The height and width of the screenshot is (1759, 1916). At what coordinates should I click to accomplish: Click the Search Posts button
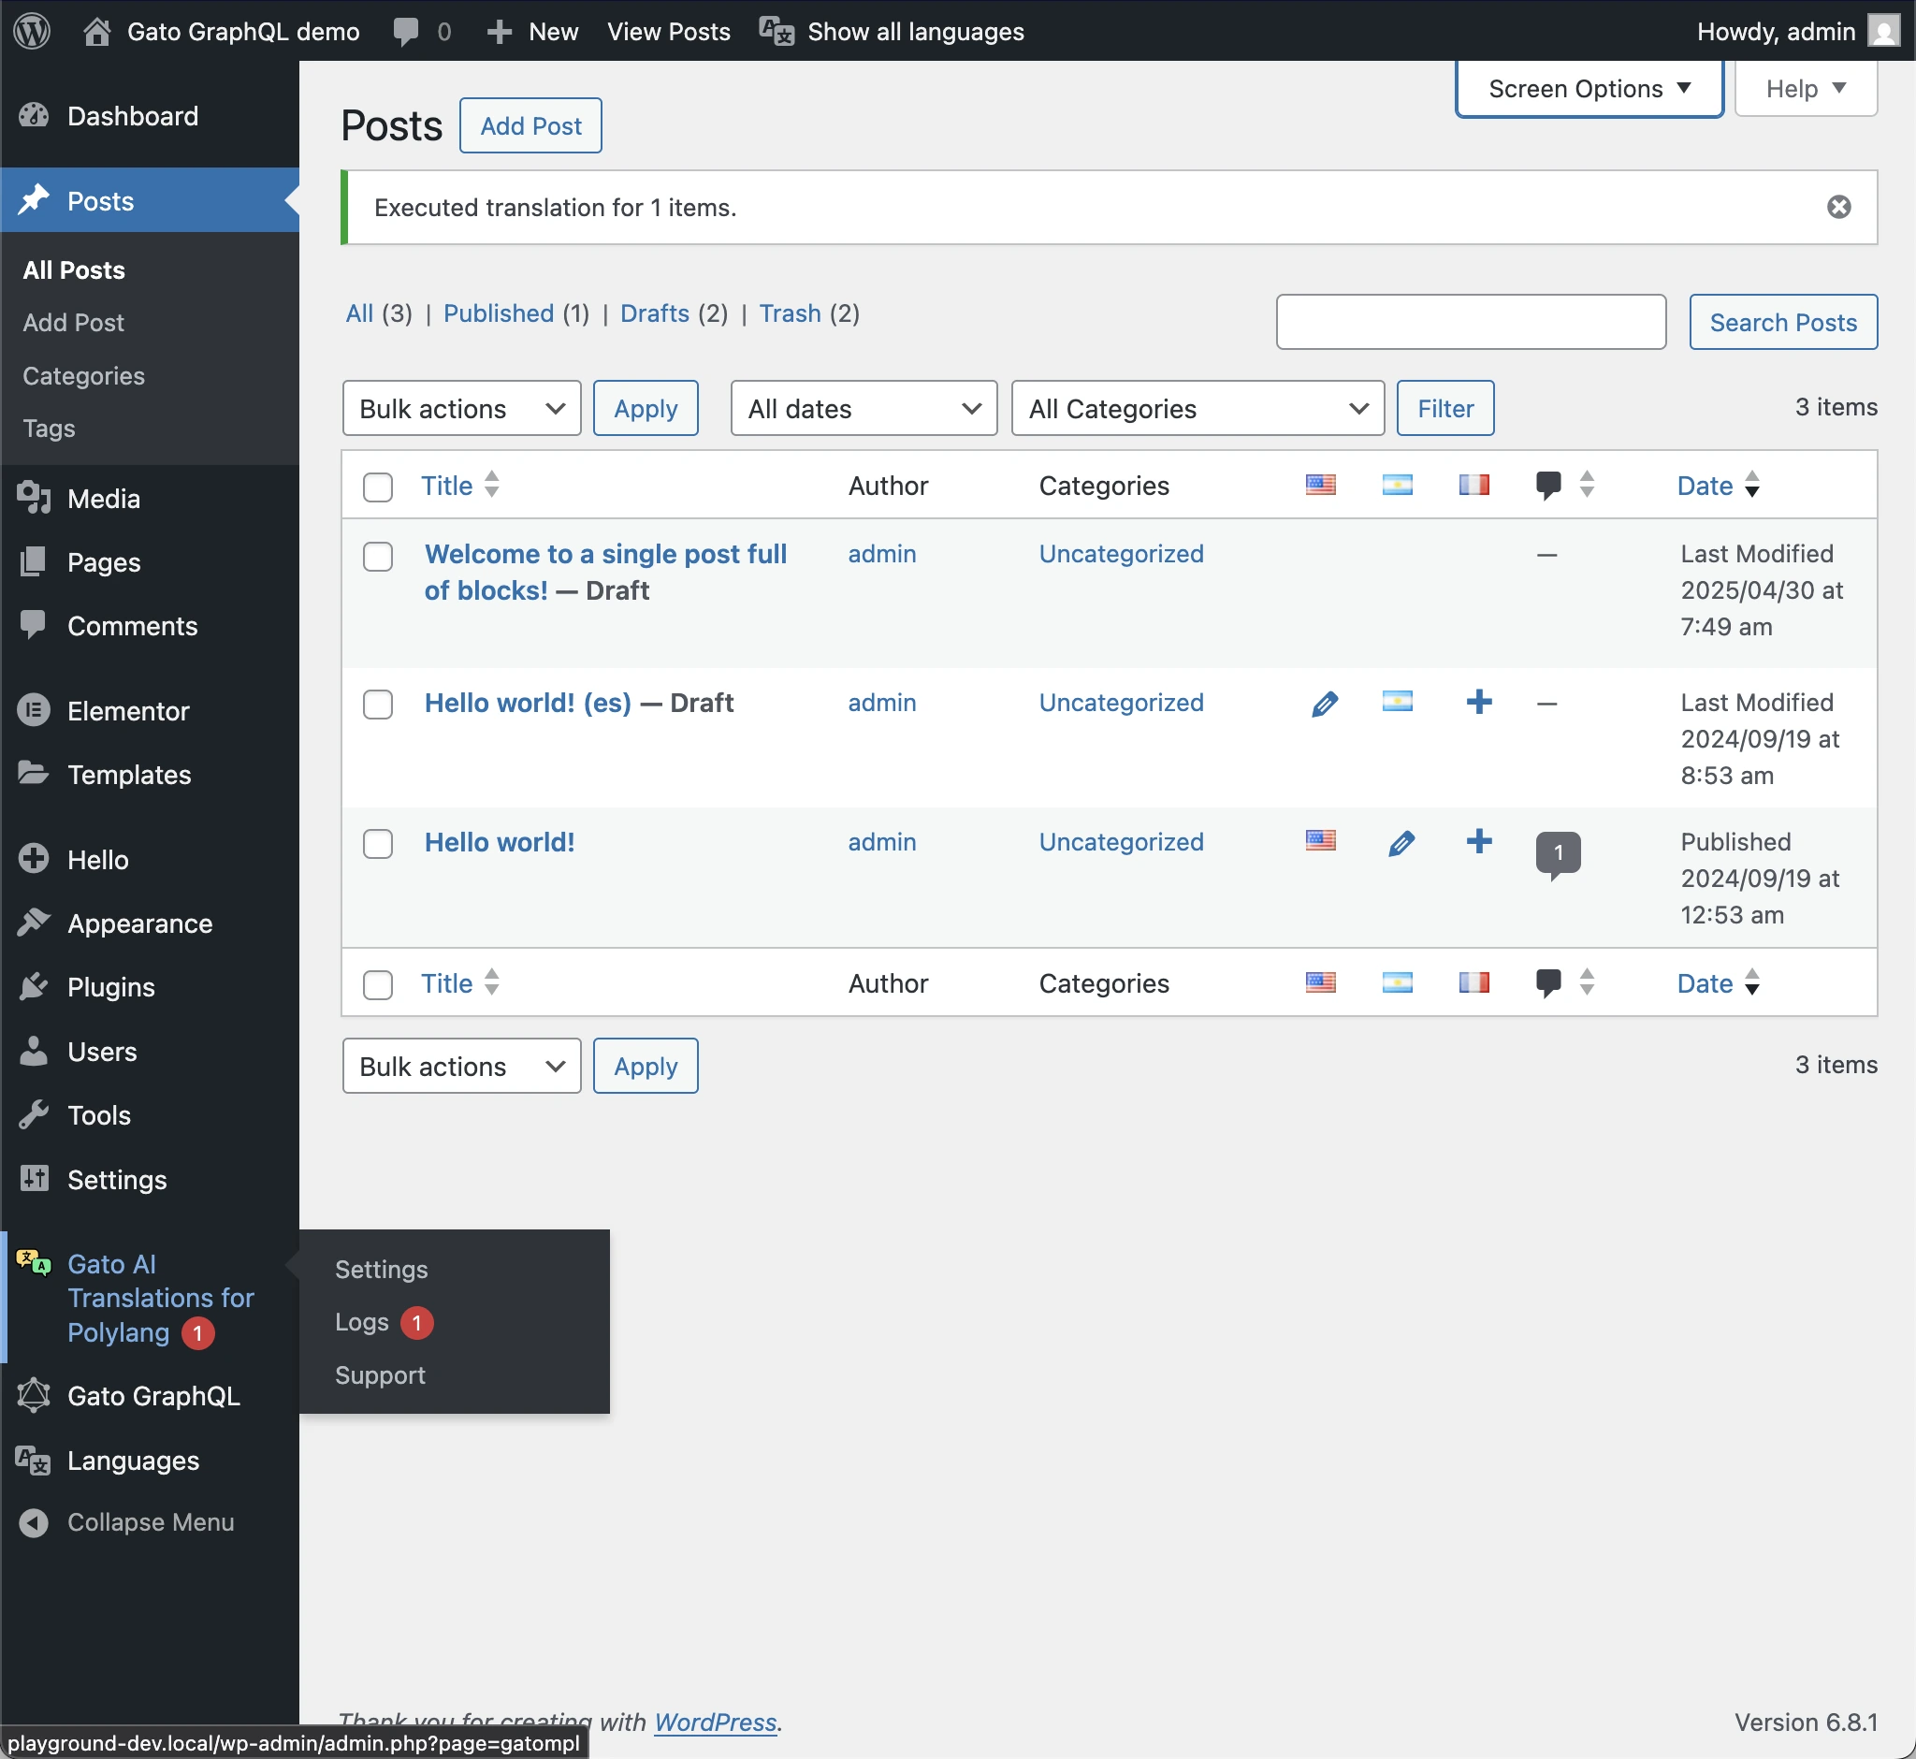1782,322
